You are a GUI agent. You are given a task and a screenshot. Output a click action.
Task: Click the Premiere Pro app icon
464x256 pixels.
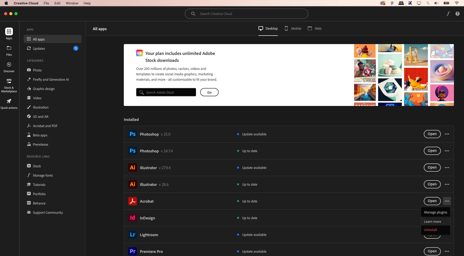coord(133,251)
